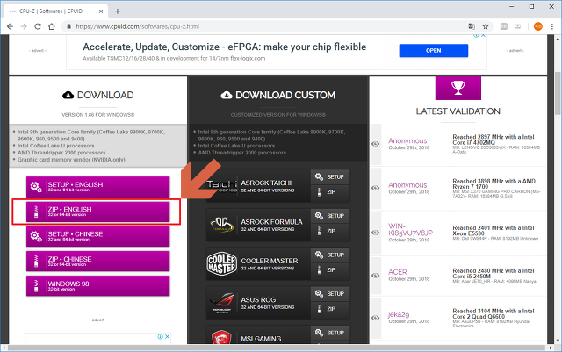The height and width of the screenshot is (352, 562).
Task: Open the browser home page
Action: click(x=52, y=26)
